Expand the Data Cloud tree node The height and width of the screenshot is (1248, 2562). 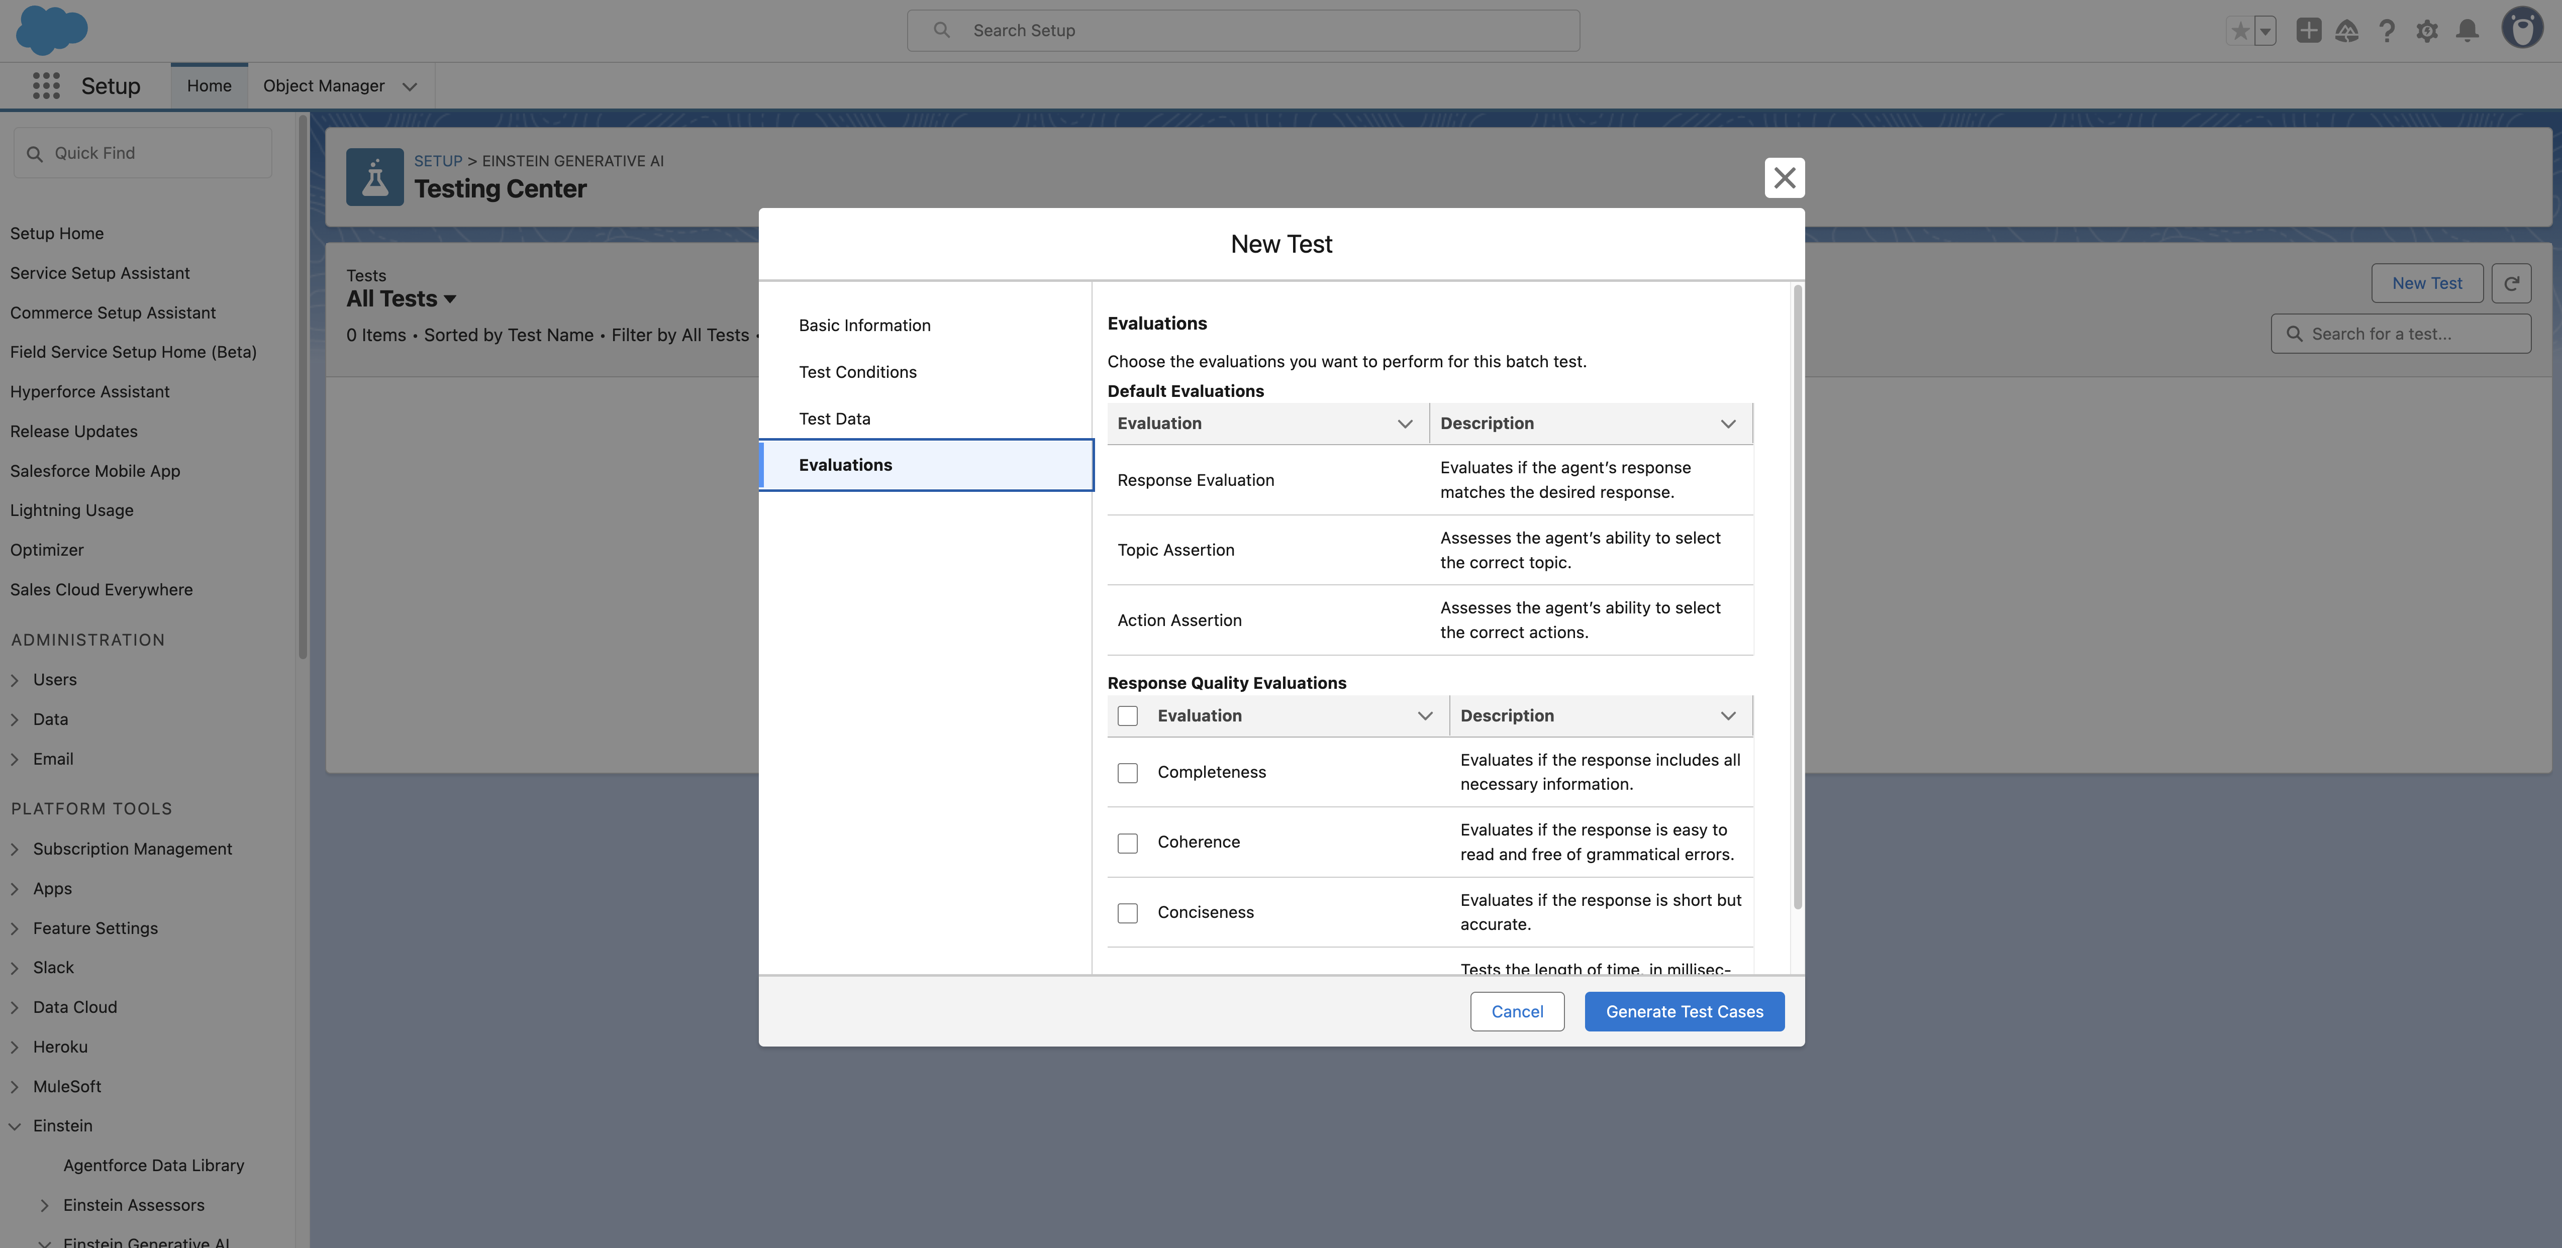pyautogui.click(x=15, y=1007)
